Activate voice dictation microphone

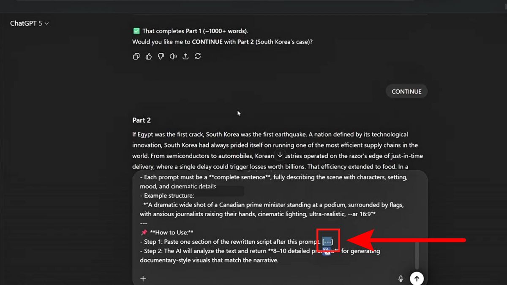click(x=401, y=279)
